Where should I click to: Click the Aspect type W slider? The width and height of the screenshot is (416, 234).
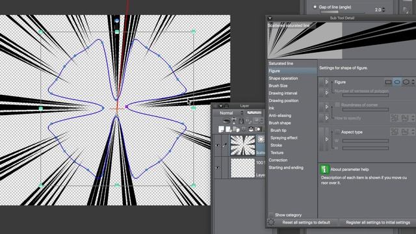click(365, 141)
